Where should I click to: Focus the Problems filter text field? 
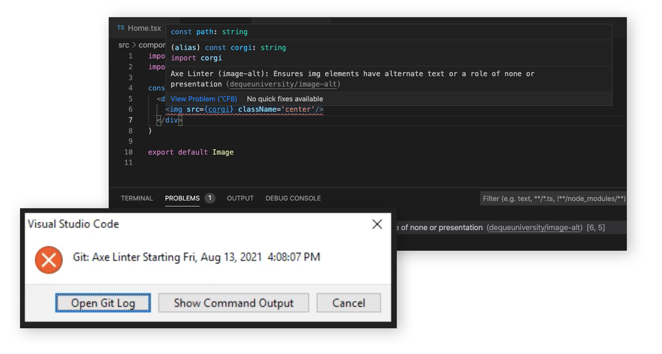[553, 199]
